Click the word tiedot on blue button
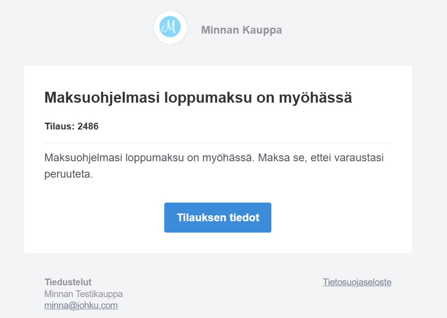The height and width of the screenshot is (318, 447). pyautogui.click(x=245, y=218)
